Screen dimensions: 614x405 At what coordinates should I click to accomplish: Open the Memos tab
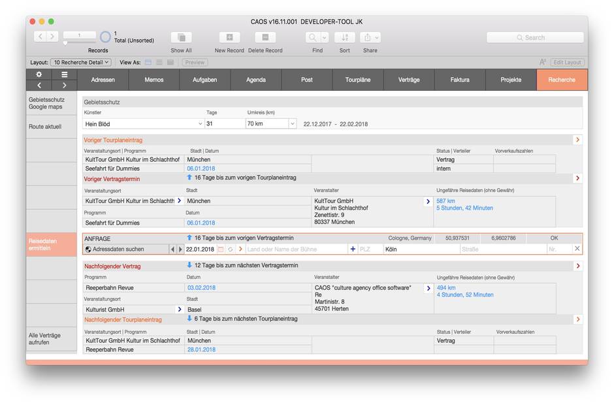click(154, 80)
